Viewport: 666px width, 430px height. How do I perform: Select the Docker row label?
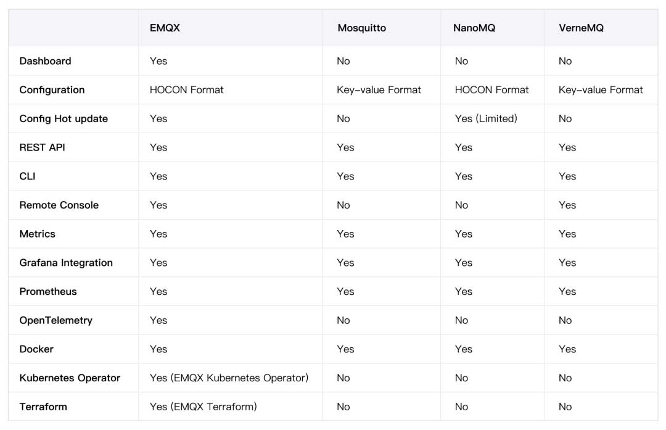coord(36,349)
